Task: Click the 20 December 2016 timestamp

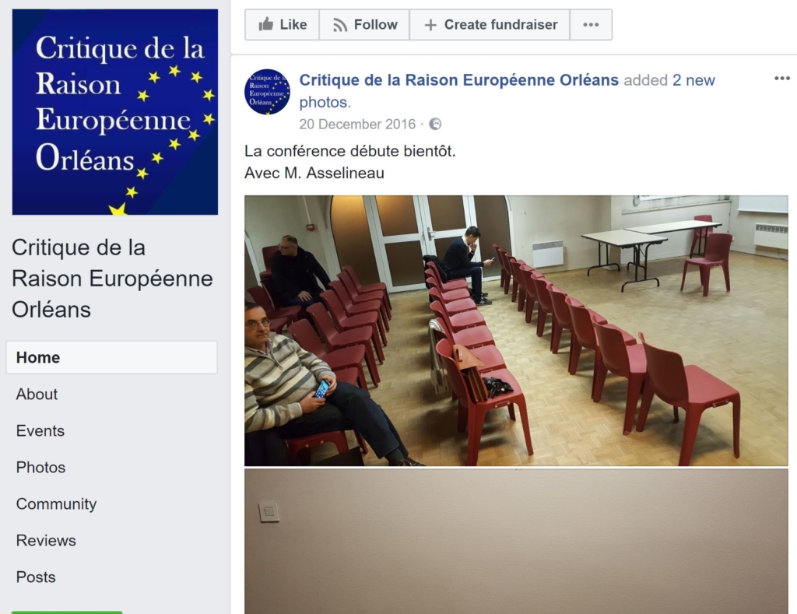Action: [357, 124]
